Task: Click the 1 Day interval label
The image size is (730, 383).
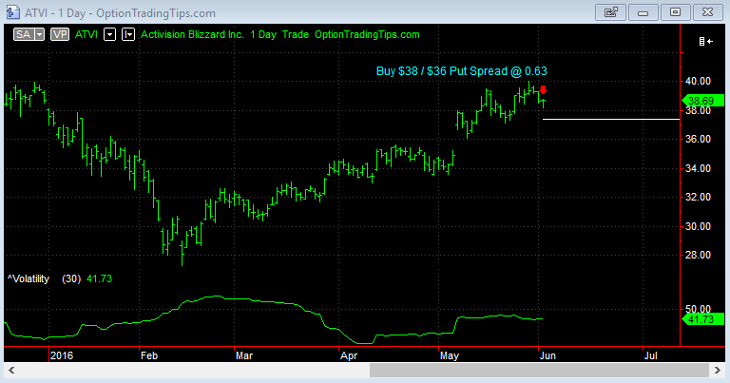Action: (x=263, y=34)
